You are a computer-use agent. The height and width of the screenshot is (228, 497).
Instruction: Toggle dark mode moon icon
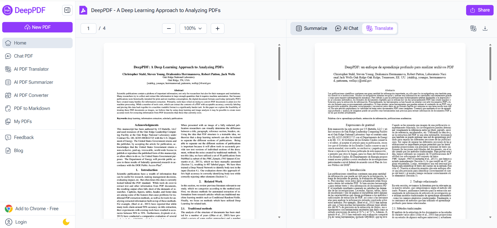[66, 222]
